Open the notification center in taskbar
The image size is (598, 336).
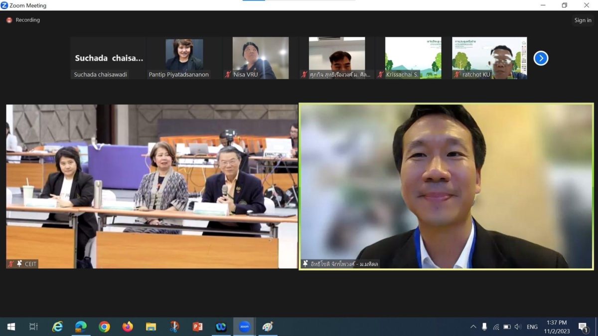[583, 327]
